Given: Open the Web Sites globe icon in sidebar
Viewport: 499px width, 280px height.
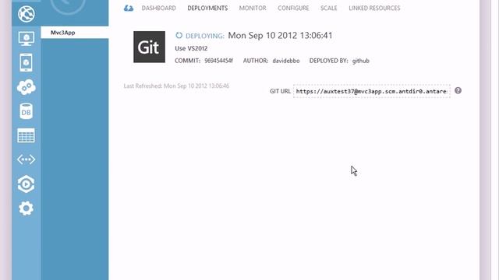Looking at the screenshot, I should [27, 14].
